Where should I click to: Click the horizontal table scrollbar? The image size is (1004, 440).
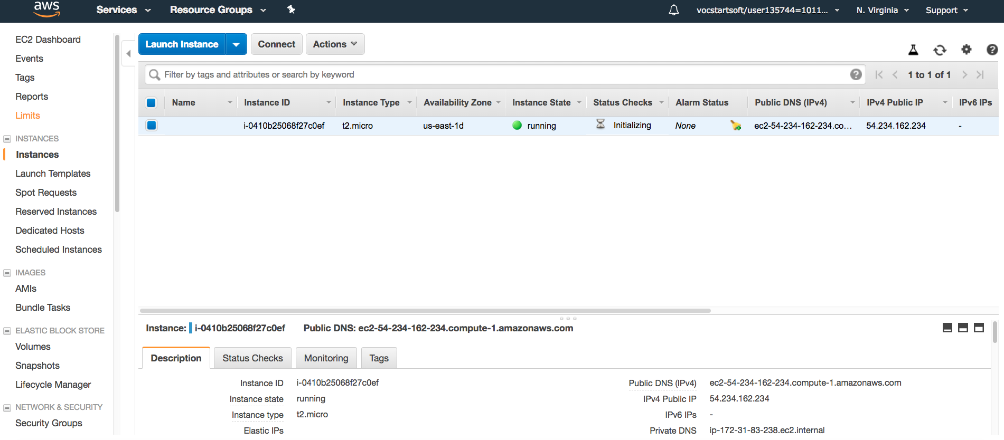pyautogui.click(x=425, y=311)
